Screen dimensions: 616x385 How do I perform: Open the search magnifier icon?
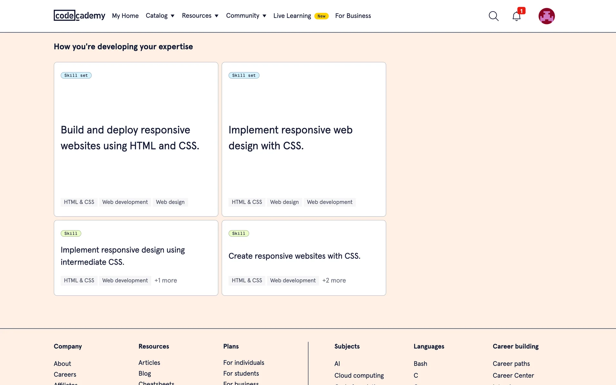click(x=493, y=16)
